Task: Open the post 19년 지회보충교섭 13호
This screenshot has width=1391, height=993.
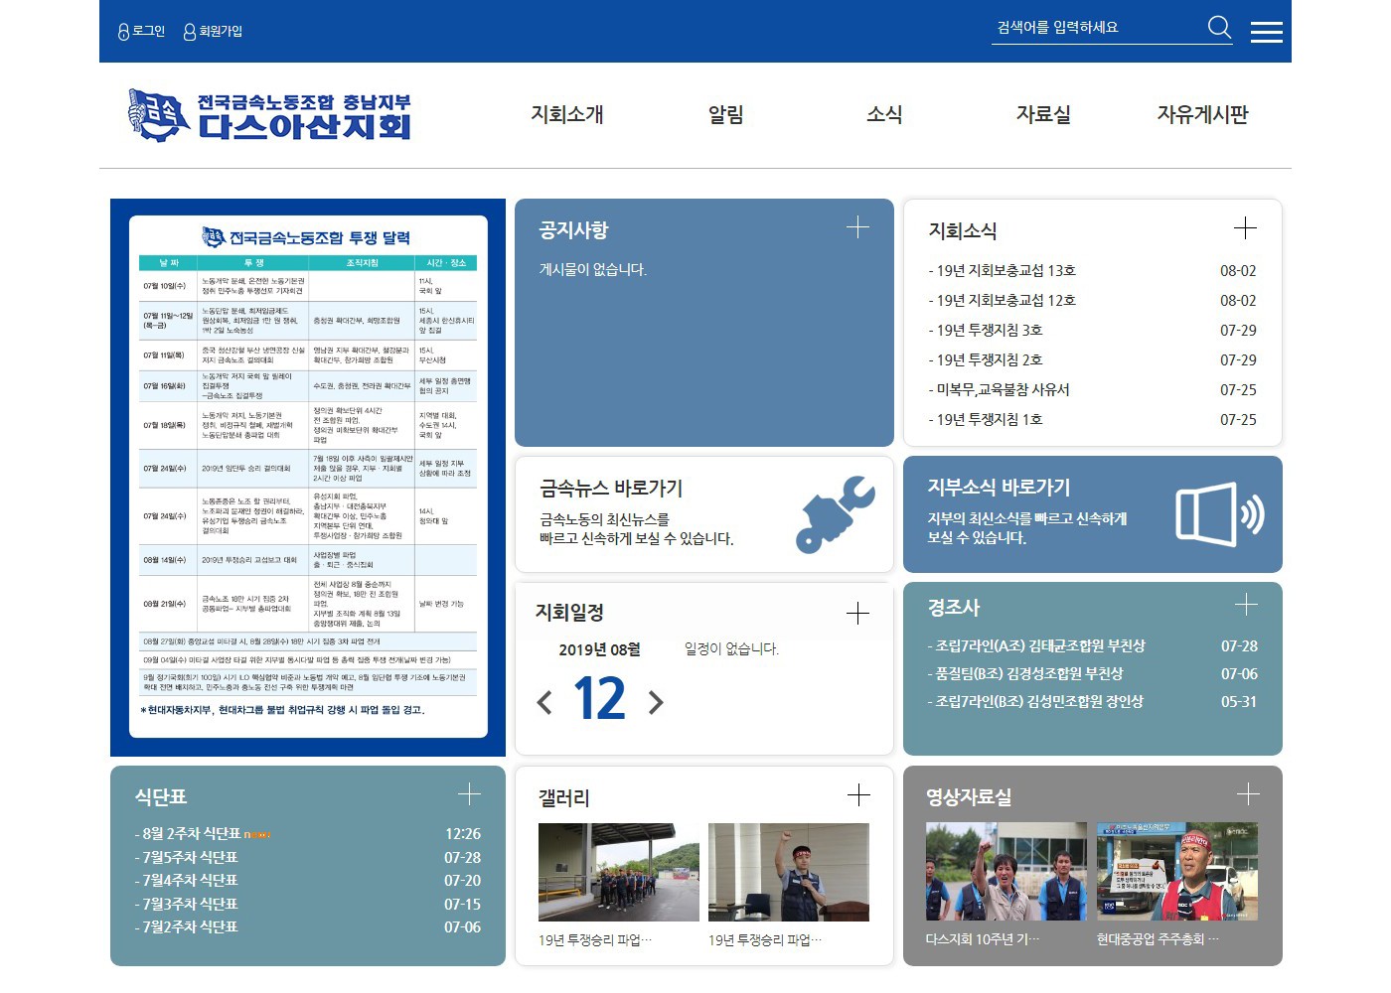Action: pos(1005,271)
